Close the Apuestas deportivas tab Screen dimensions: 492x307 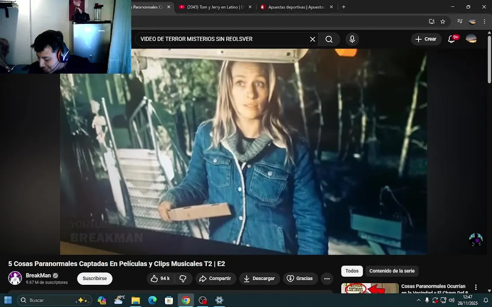pos(331,7)
